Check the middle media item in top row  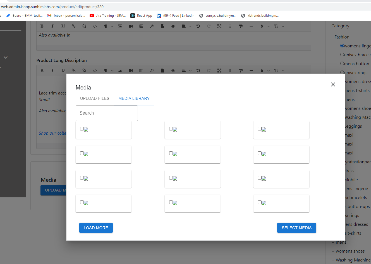171,129
